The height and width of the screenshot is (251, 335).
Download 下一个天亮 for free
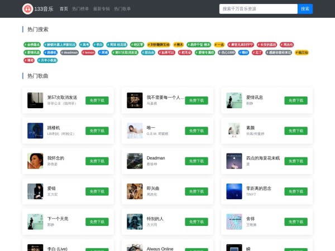pos(97,221)
